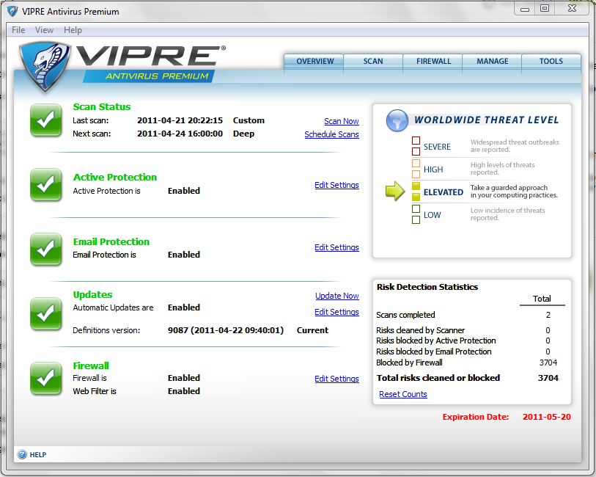Click the Current definitions status text
Viewport: 596px width, 477px height.
[312, 330]
